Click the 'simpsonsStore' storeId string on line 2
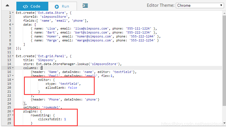The width and height of the screenshot is (226, 129). (x=54, y=17)
